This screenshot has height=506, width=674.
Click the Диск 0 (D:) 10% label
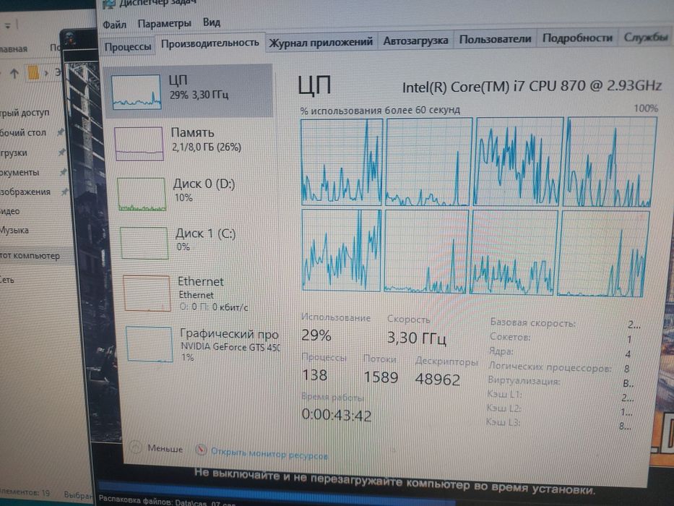click(204, 190)
